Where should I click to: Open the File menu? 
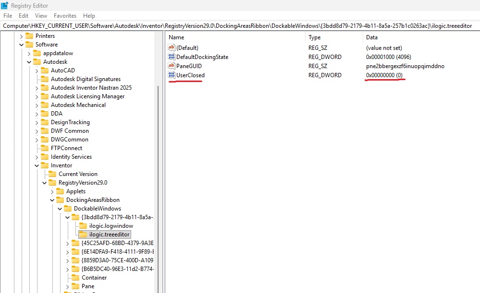[8, 15]
